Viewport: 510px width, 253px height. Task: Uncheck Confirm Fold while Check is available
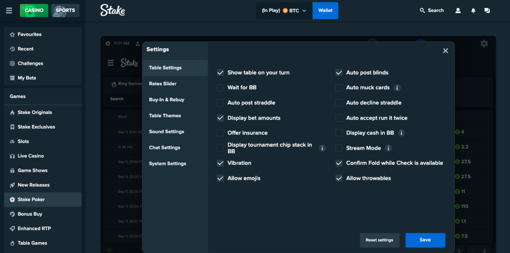coord(339,163)
